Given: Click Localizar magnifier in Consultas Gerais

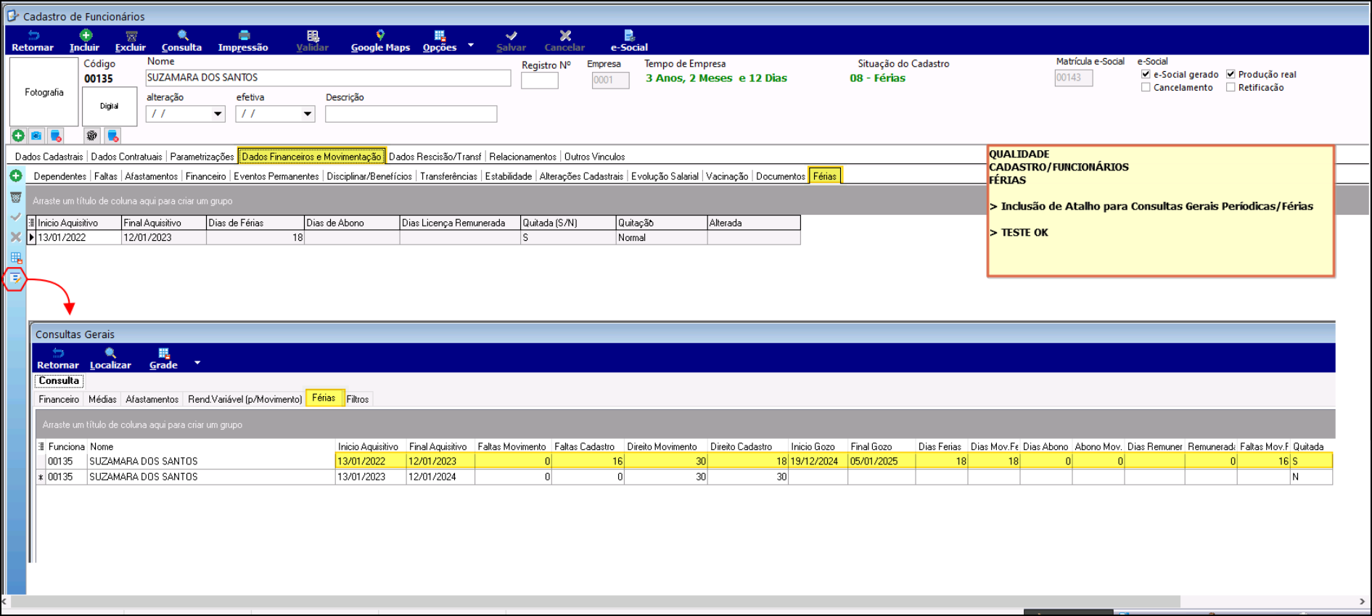Looking at the screenshot, I should click(x=110, y=353).
